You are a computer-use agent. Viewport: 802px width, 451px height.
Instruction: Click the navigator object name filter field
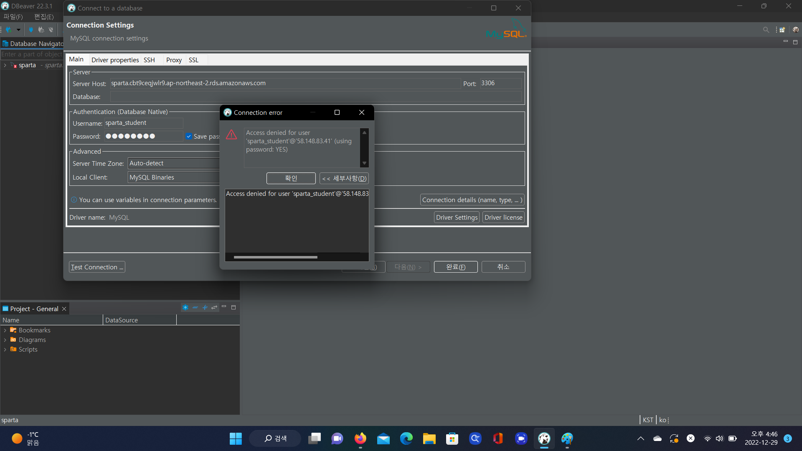(x=32, y=54)
